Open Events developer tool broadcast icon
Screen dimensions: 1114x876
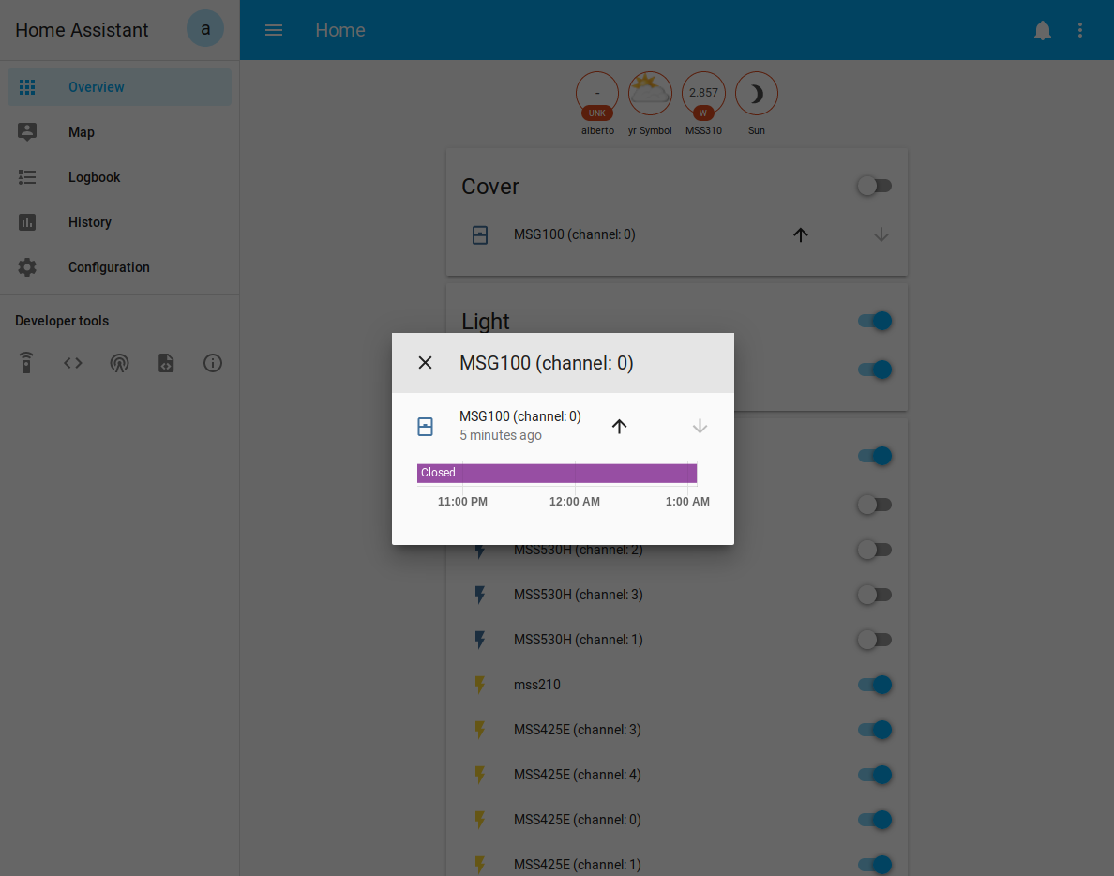[x=119, y=363]
